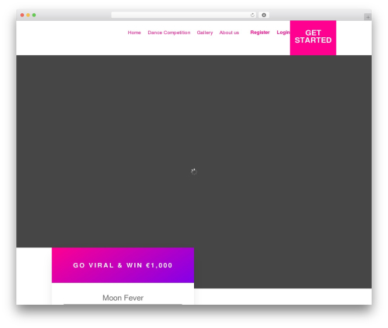Maximize the window with green button
Screen dimensions: 388x328
coord(34,15)
